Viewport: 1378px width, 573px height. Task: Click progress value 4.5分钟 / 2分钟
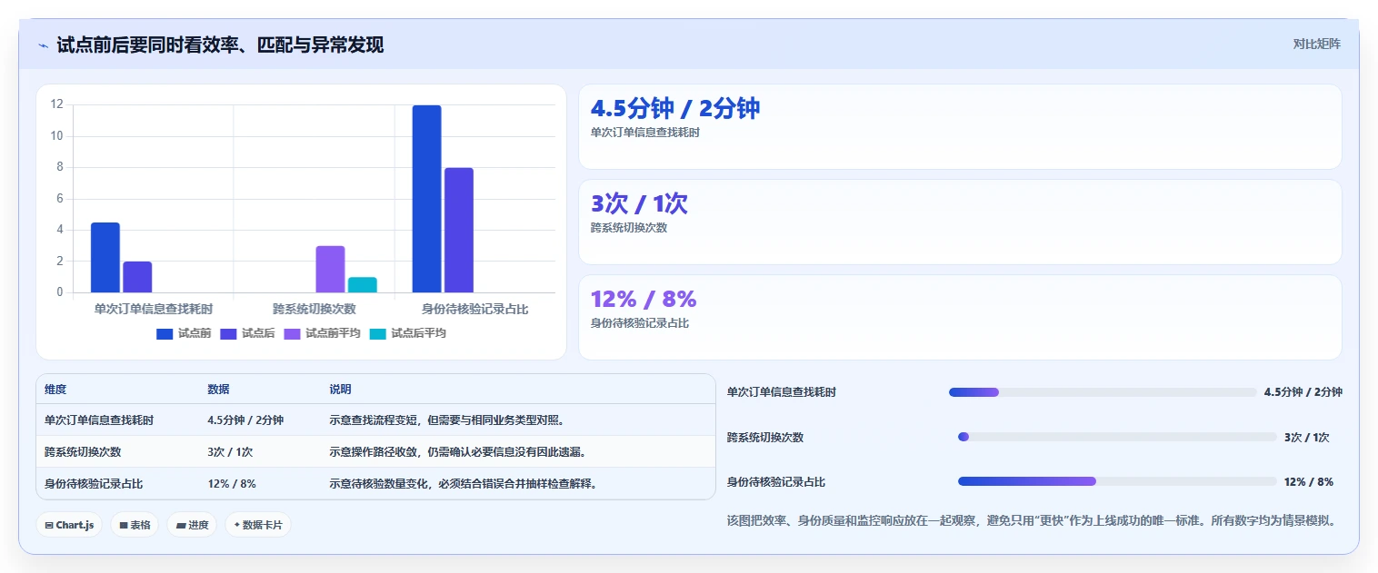coord(1303,392)
